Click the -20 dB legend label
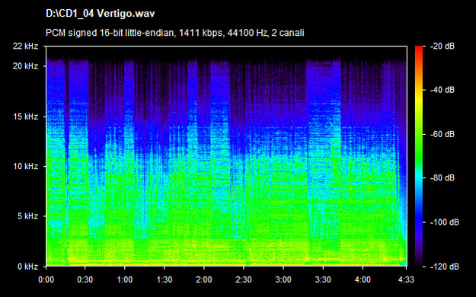This screenshot has height=297, width=476. 442,46
